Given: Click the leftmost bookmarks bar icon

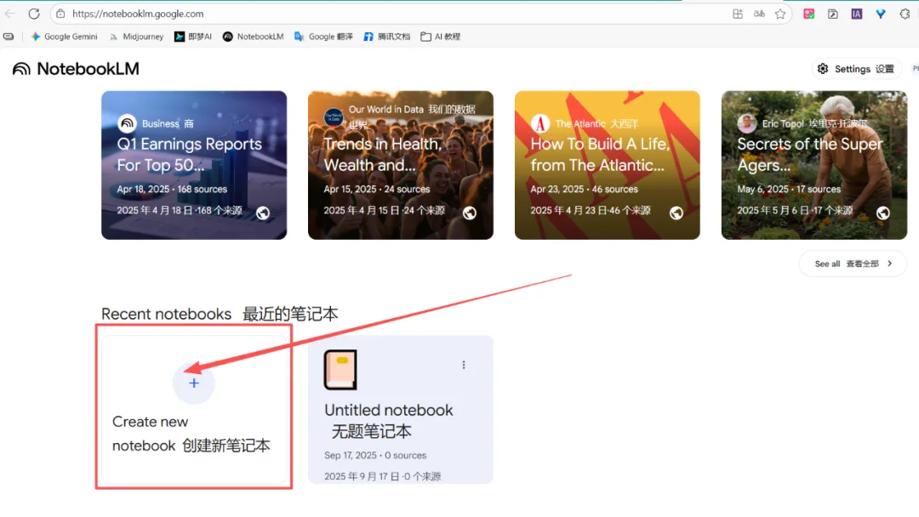Looking at the screenshot, I should [x=9, y=37].
